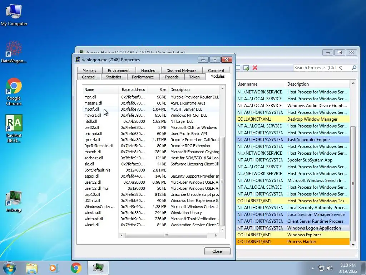Open the Token tab

[x=194, y=77]
